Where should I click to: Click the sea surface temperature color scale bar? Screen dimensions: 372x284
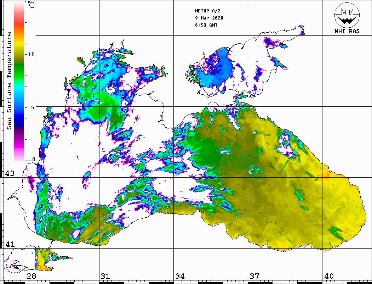click(x=19, y=81)
